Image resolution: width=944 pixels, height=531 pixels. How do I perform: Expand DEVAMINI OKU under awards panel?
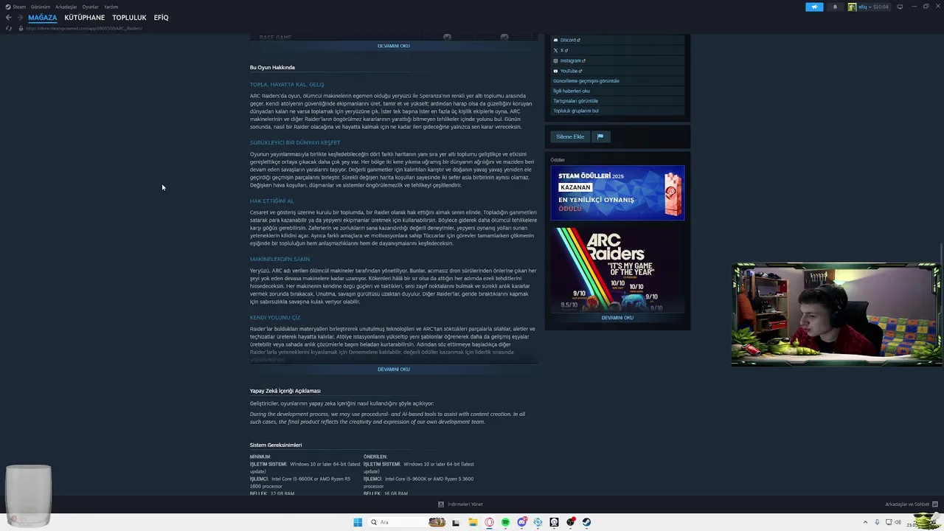617,318
